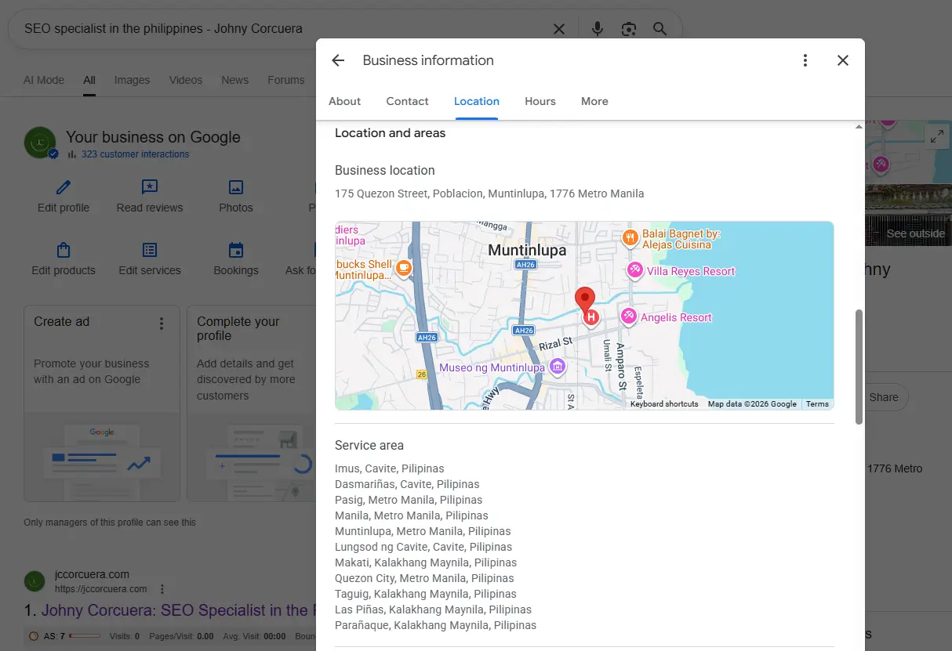The width and height of the screenshot is (952, 651).
Task: Click the jccorcuera.com URL text
Action: (101, 589)
